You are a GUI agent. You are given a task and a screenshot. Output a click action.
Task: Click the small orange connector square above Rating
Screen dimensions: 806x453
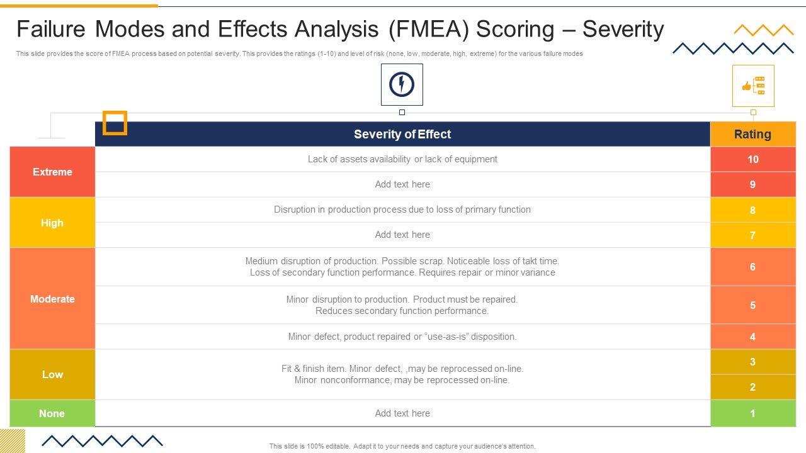(x=753, y=112)
